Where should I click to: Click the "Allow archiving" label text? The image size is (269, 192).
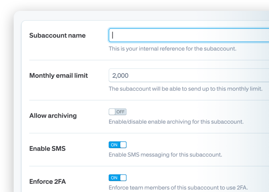[53, 116]
